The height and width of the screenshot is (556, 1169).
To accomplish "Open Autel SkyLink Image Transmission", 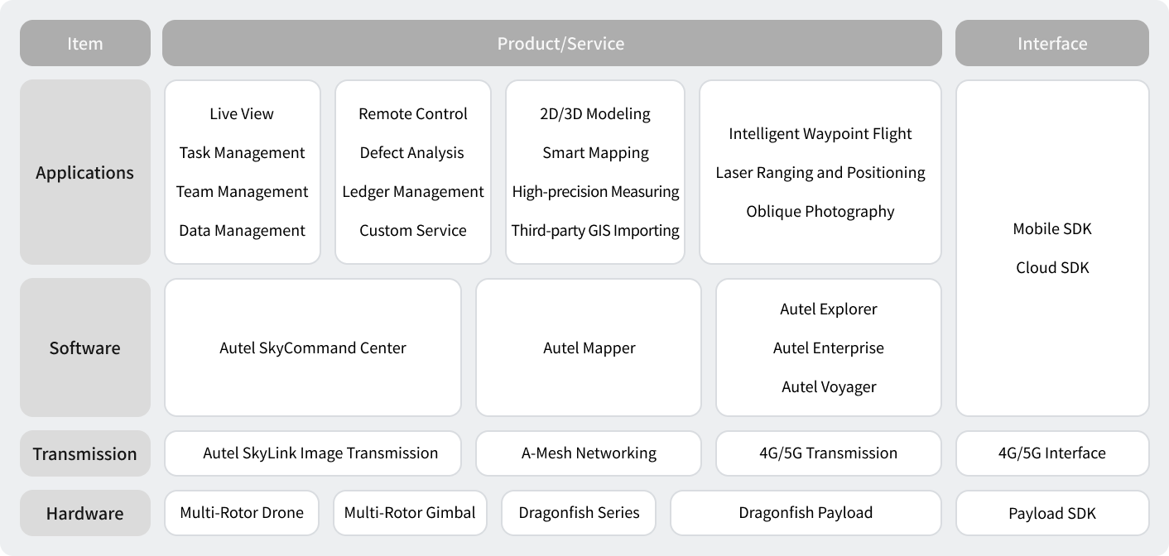I will 320,453.
